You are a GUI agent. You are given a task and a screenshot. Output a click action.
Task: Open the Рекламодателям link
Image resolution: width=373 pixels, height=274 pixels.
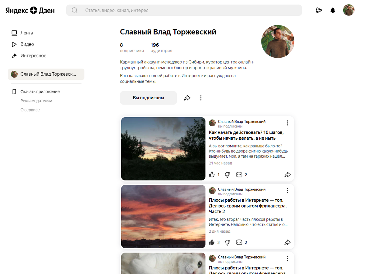pos(36,101)
